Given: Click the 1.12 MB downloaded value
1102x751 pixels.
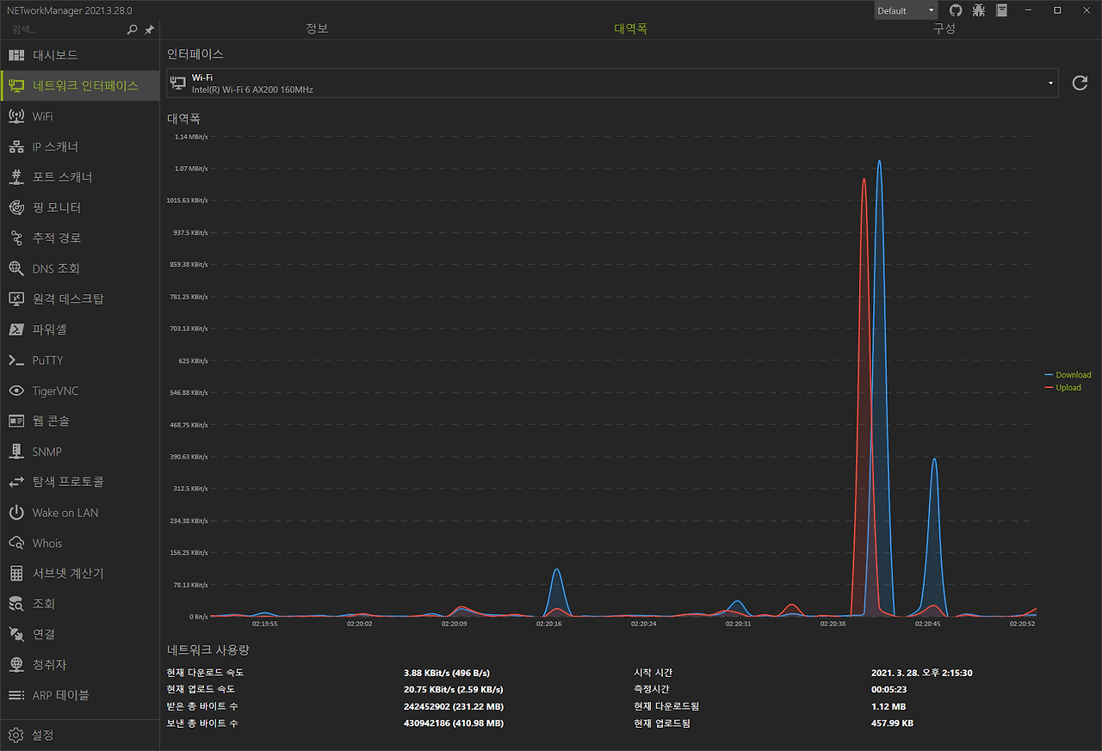Looking at the screenshot, I should [x=888, y=707].
